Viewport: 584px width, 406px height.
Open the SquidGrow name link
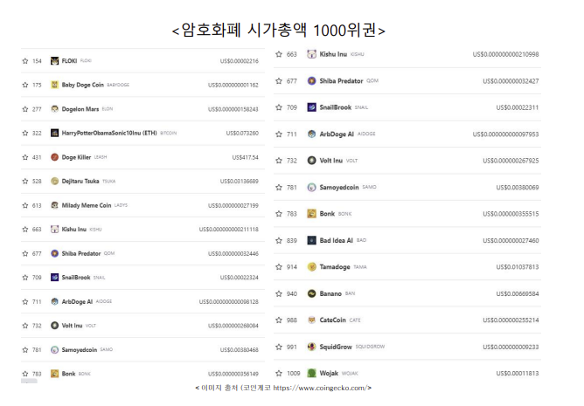[x=336, y=347]
